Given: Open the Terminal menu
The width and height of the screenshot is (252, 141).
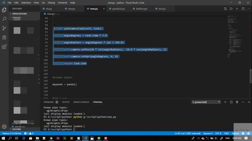Looking at the screenshot, I should pyautogui.click(x=62, y=3).
